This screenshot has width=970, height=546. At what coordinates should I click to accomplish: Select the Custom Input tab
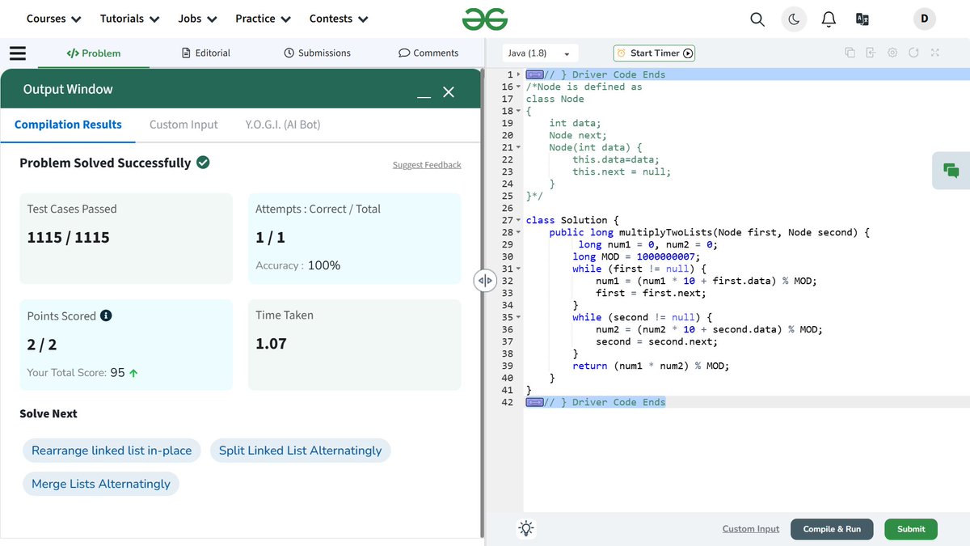click(183, 125)
